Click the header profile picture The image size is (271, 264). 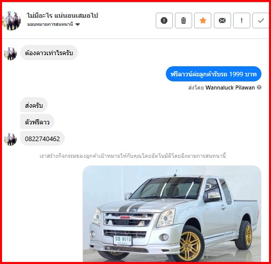point(12,20)
